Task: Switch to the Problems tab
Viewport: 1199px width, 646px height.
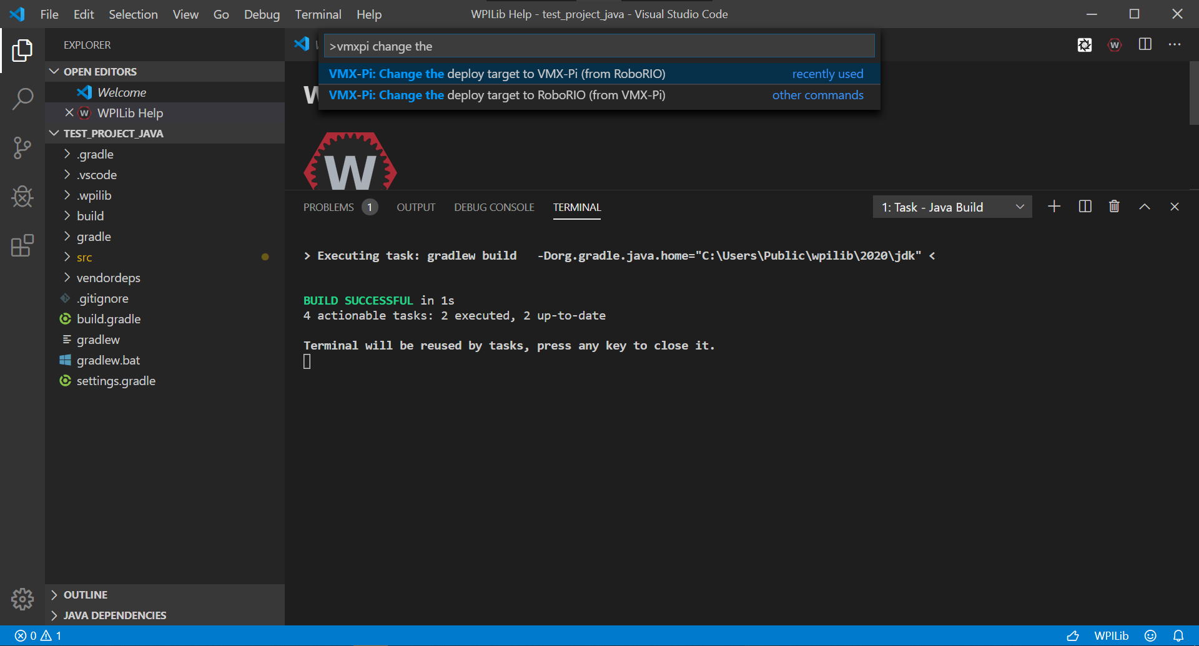Action: click(x=340, y=207)
